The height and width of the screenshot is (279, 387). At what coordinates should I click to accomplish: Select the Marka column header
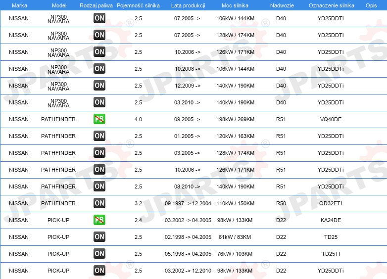click(19, 5)
